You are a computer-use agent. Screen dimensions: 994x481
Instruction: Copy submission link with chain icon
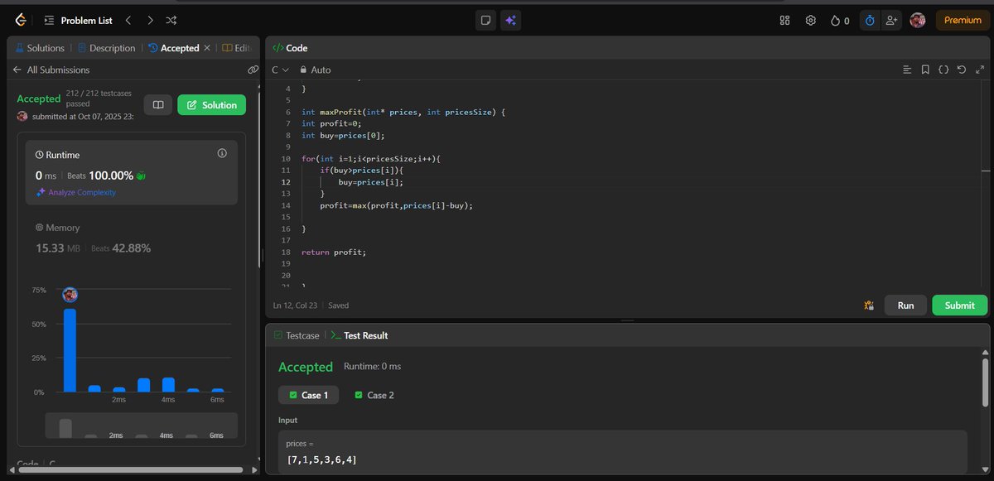click(x=253, y=70)
